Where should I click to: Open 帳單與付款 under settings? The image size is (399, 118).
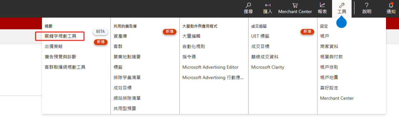(x=331, y=57)
